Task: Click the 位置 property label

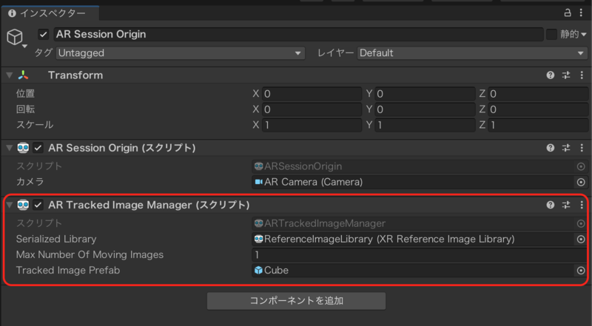Action: pyautogui.click(x=25, y=94)
